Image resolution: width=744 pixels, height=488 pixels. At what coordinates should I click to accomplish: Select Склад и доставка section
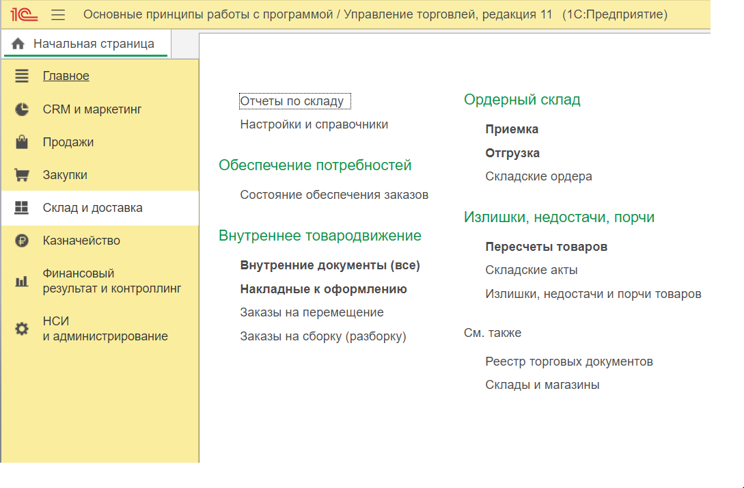coord(92,208)
